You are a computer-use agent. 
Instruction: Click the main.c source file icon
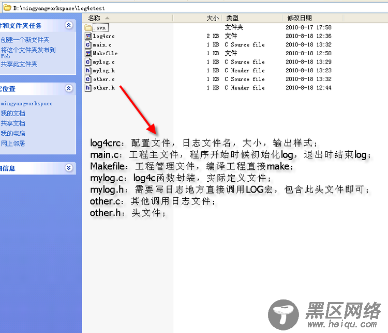pyautogui.click(x=88, y=45)
